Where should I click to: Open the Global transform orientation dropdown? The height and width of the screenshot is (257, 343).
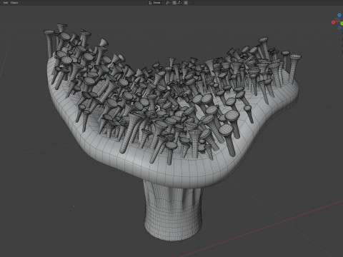click(156, 3)
